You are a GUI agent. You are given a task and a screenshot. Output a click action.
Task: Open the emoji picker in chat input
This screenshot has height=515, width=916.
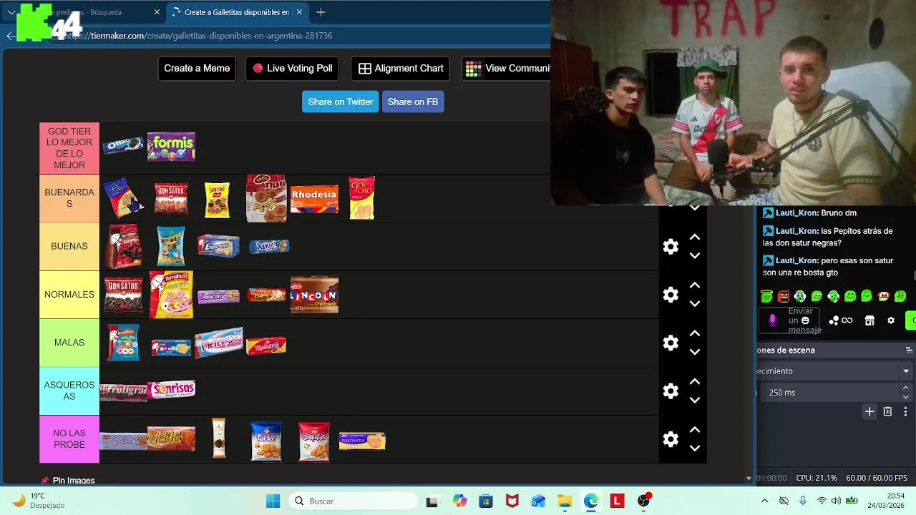[805, 320]
